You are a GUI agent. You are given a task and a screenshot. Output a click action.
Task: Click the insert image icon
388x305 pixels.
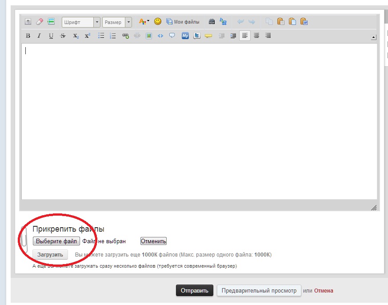point(149,36)
